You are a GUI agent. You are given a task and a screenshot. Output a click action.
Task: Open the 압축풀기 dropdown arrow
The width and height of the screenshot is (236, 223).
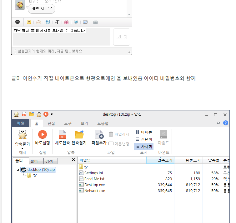coord(22,148)
